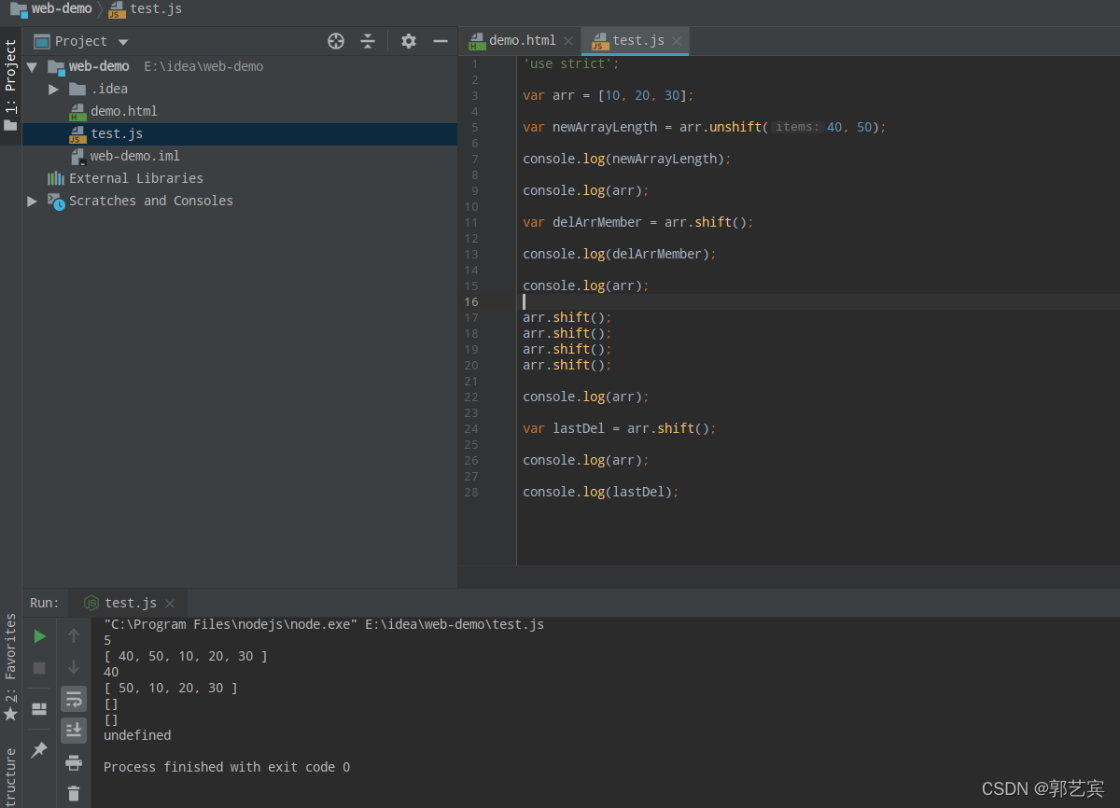This screenshot has height=808, width=1120.
Task: Click 'Process finished with exit code 0'
Action: click(x=227, y=767)
